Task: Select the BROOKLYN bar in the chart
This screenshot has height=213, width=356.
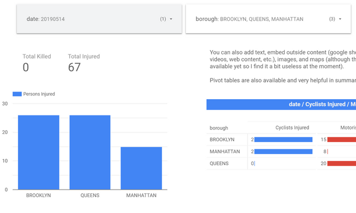Action: [x=39, y=152]
